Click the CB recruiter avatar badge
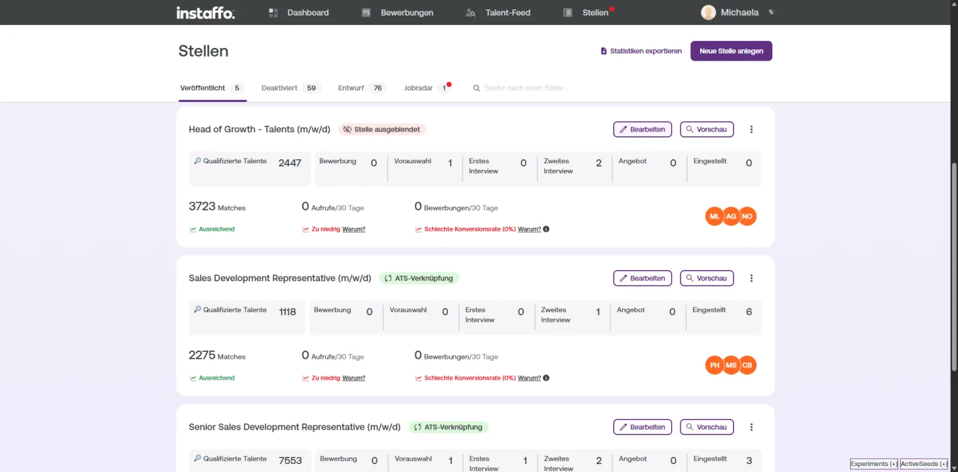This screenshot has width=958, height=472. [x=747, y=365]
